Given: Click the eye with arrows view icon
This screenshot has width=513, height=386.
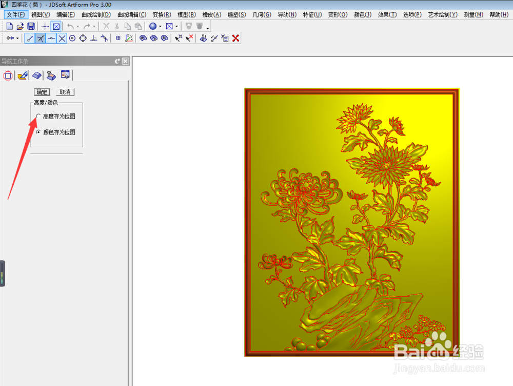Looking at the screenshot, I should [203, 38].
